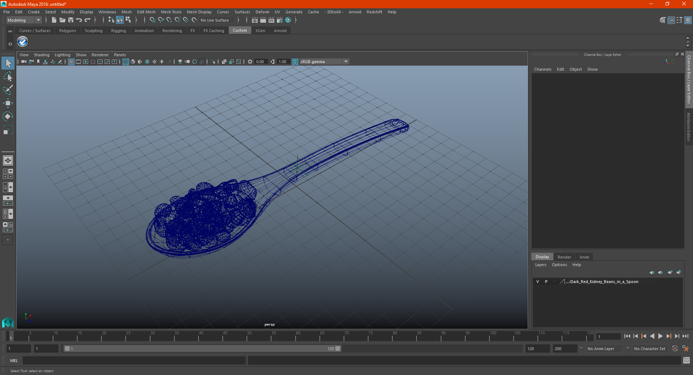Image resolution: width=693 pixels, height=375 pixels.
Task: Open the viewport Shading menu
Action: 42,55
